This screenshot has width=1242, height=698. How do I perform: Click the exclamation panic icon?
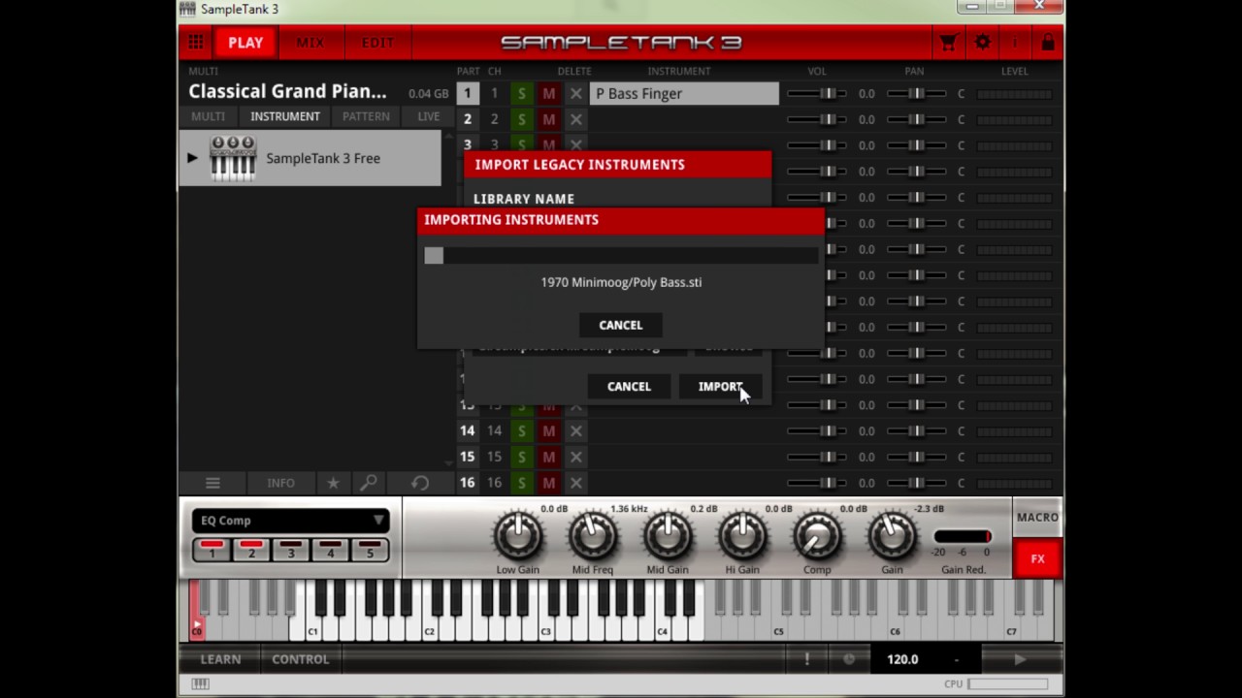806,659
